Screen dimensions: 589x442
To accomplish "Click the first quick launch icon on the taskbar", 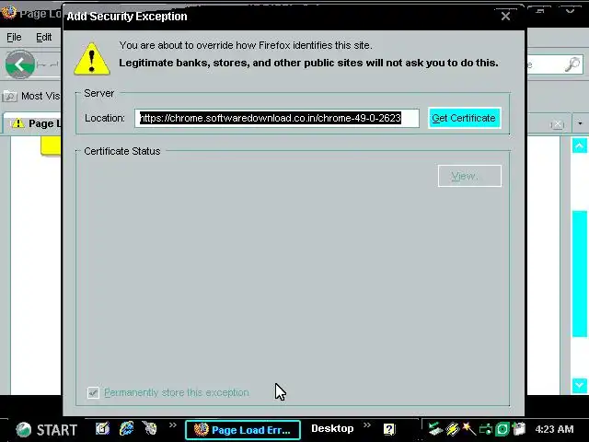I will (102, 428).
